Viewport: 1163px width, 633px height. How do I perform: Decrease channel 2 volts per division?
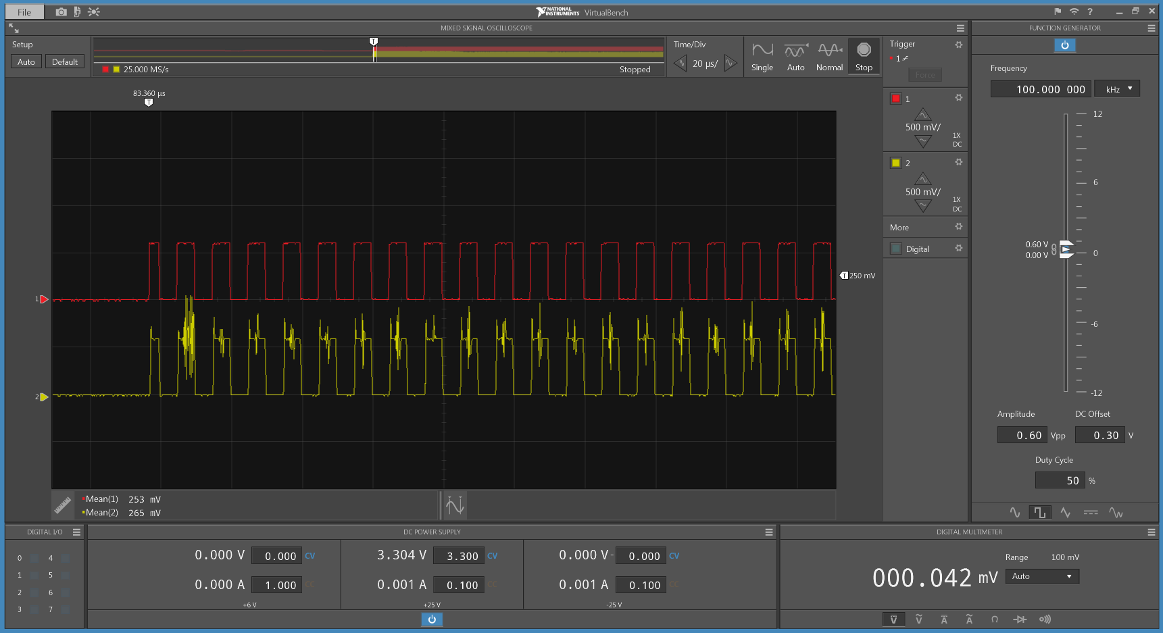(x=923, y=205)
